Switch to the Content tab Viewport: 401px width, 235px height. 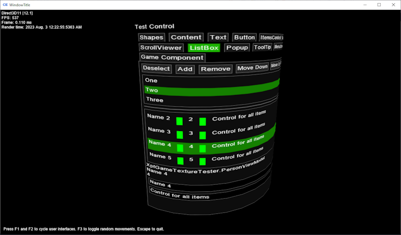(186, 38)
